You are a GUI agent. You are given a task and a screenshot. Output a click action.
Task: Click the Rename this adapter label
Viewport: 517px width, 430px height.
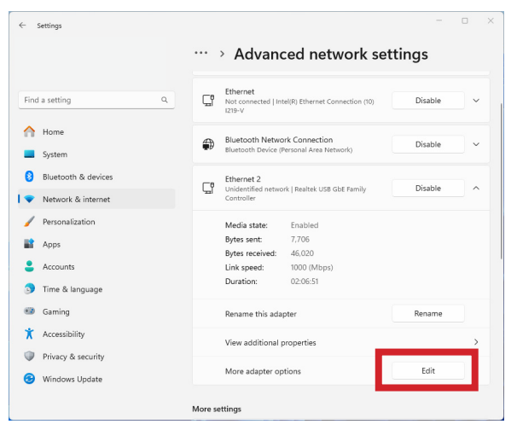coord(261,314)
